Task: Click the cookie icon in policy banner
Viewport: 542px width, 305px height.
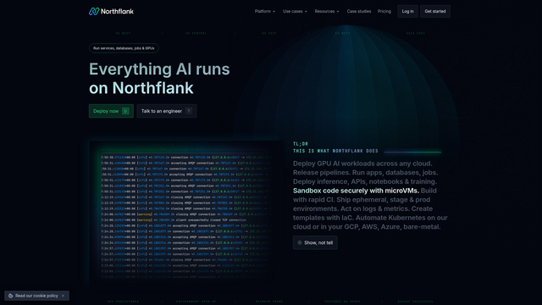Action: coord(11,296)
